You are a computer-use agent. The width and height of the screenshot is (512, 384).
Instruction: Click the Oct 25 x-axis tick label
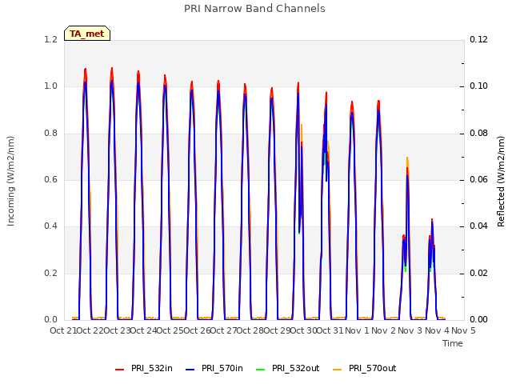pyautogui.click(x=170, y=330)
